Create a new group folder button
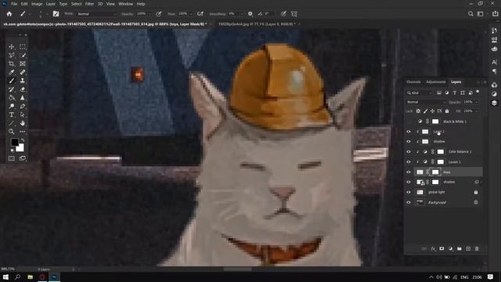 (x=460, y=248)
